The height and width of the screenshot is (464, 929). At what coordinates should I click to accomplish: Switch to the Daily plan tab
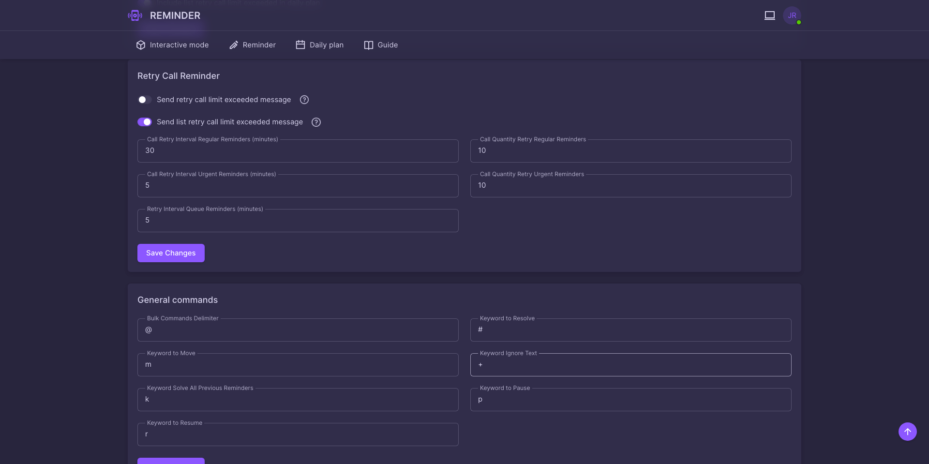coord(320,45)
